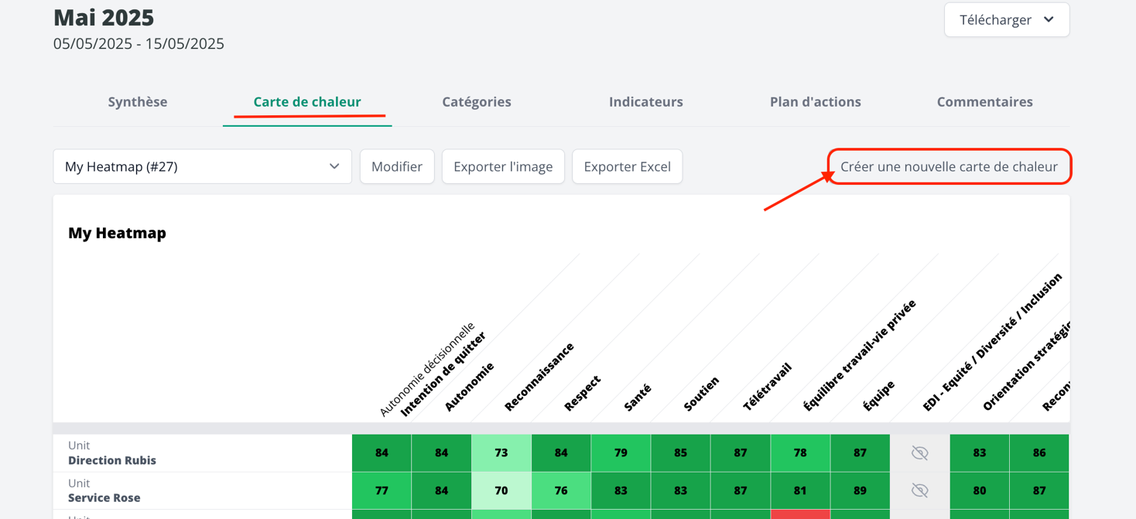Switch to the Synthèse tab
The image size is (1136, 519).
click(138, 101)
